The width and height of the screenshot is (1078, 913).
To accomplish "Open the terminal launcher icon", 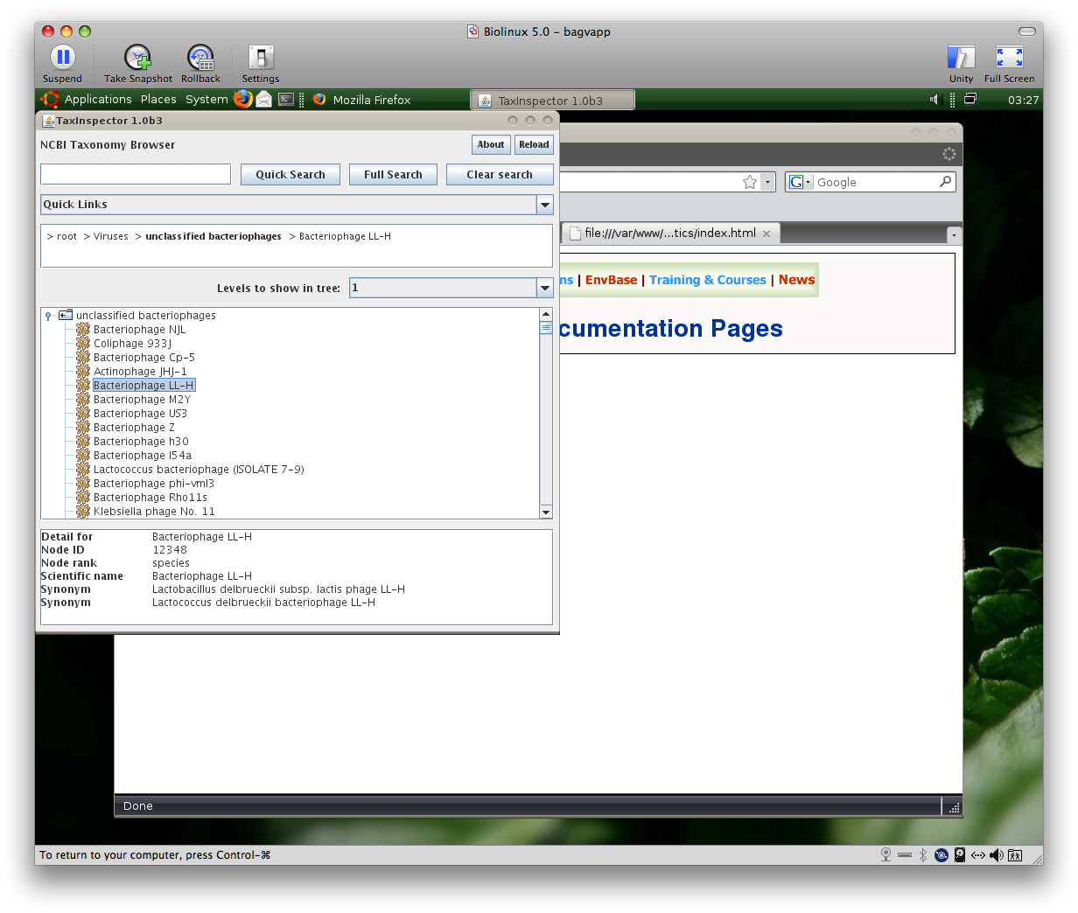I will pyautogui.click(x=286, y=100).
